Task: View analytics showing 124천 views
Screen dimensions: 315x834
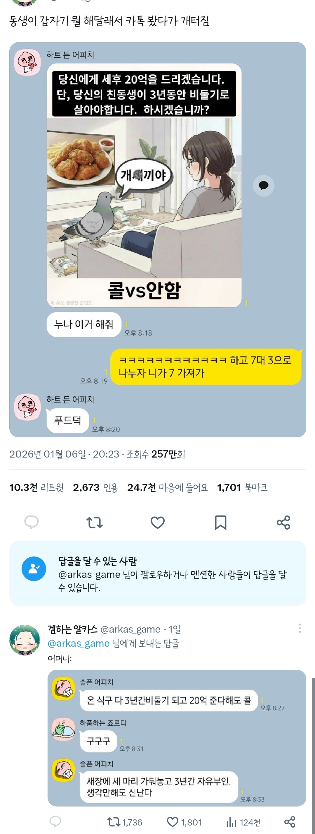Action: [x=243, y=822]
